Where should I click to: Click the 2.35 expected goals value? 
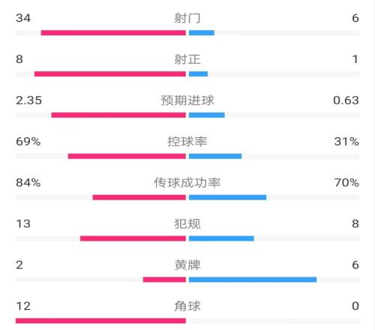28,100
